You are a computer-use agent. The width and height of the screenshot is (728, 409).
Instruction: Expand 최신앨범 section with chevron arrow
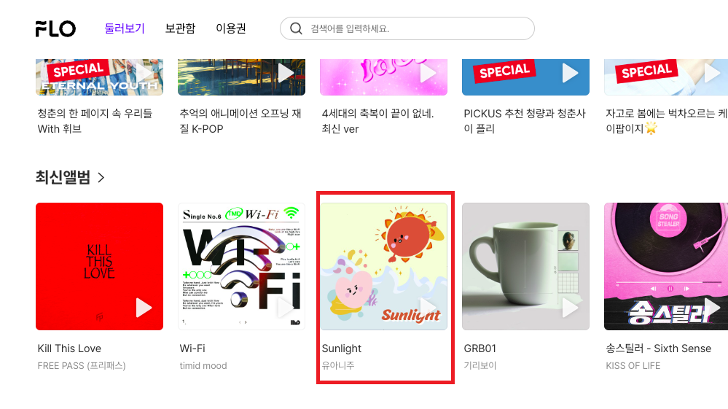(x=101, y=177)
